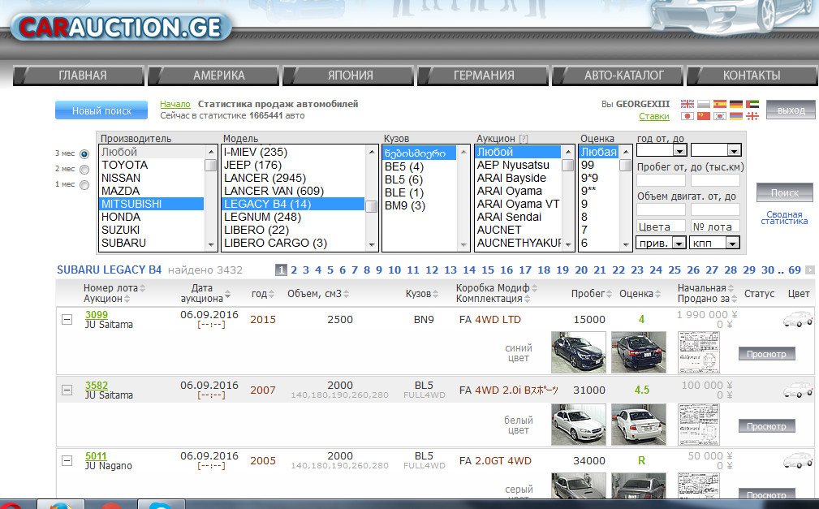Select the 1 мес period radio button

(84, 185)
